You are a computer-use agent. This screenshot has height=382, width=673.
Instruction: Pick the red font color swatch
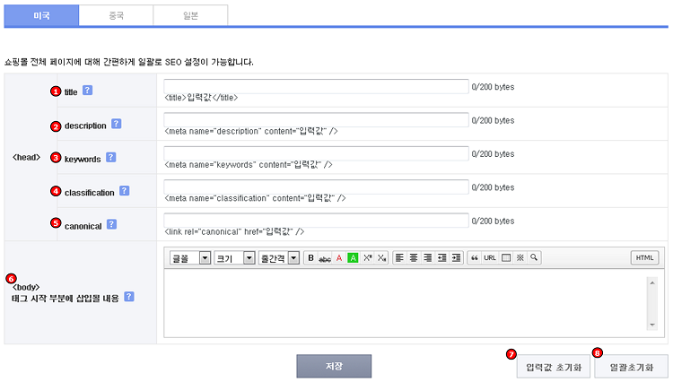click(339, 258)
